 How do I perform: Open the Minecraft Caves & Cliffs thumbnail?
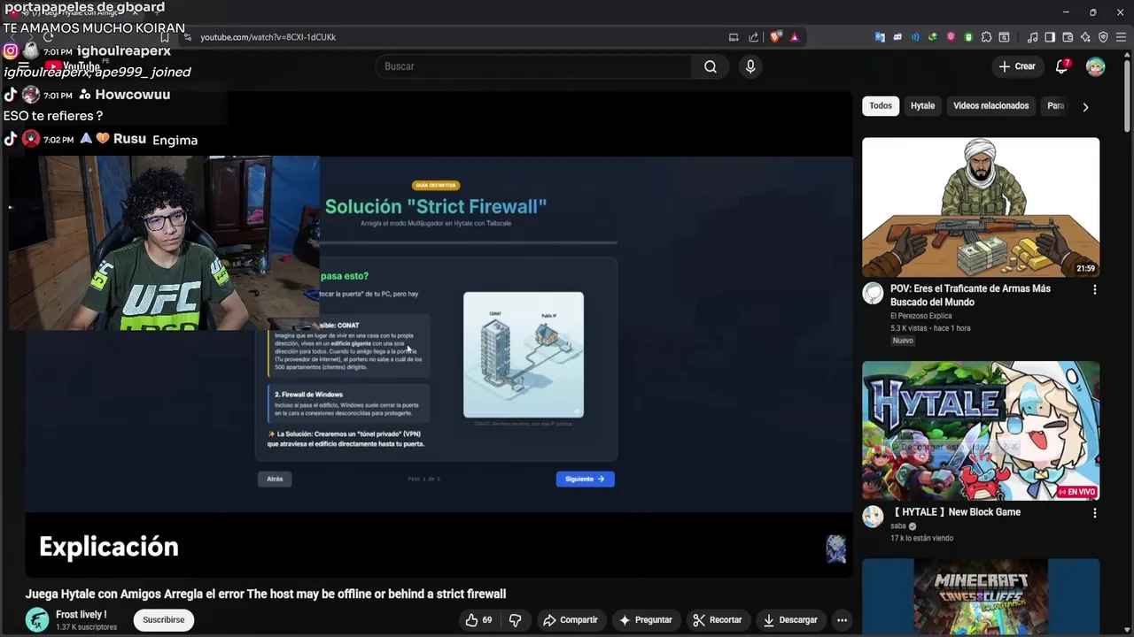(981, 597)
